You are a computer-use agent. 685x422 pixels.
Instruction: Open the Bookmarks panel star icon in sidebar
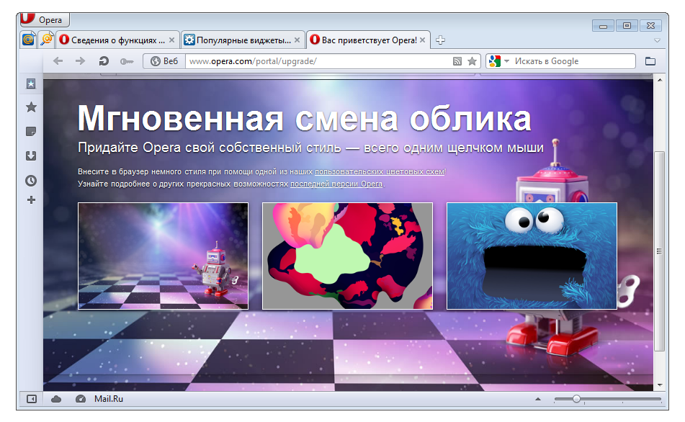31,107
